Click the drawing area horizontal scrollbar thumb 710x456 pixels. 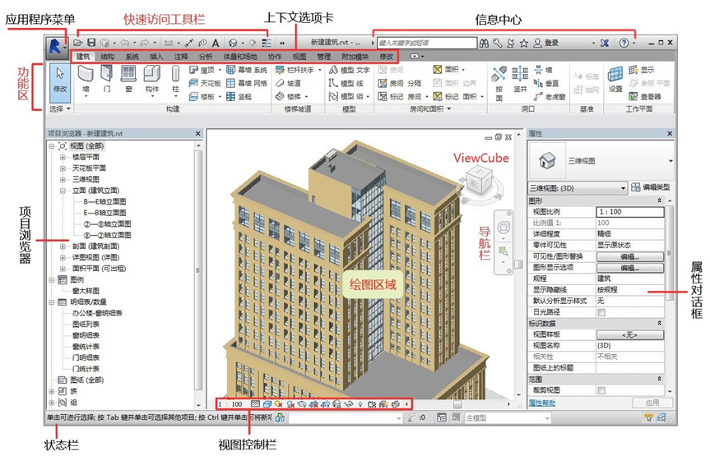click(457, 404)
